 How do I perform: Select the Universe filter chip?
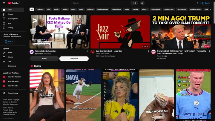point(90,9)
